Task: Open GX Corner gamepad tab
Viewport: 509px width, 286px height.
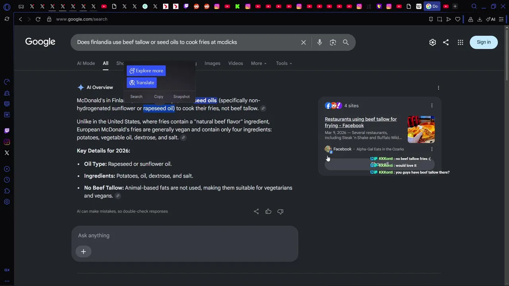Action: click(x=21, y=7)
